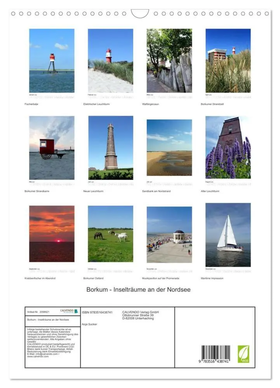Open the red Strandkarre cart photo
Viewport: 280px width, 388px height.
(52, 148)
